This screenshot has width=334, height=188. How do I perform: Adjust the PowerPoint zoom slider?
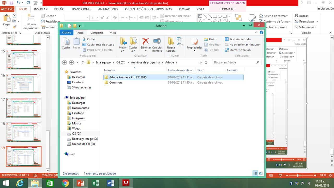[297, 175]
